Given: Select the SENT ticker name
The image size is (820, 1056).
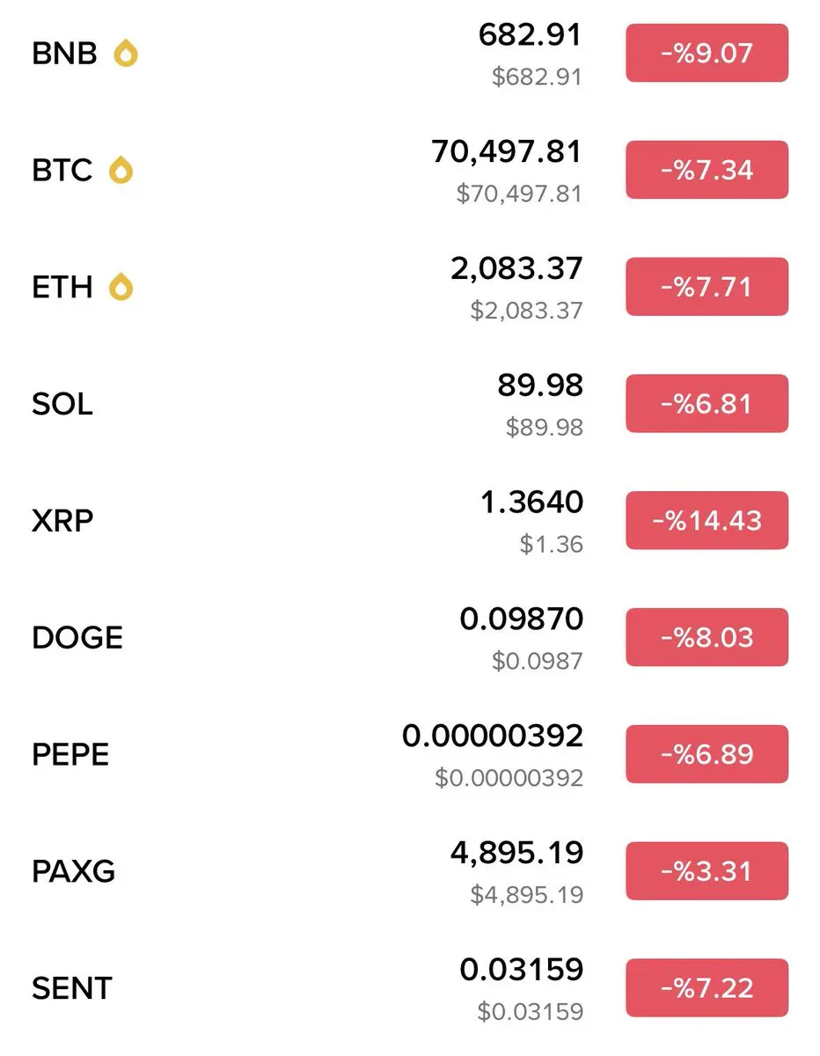Looking at the screenshot, I should tap(72, 988).
